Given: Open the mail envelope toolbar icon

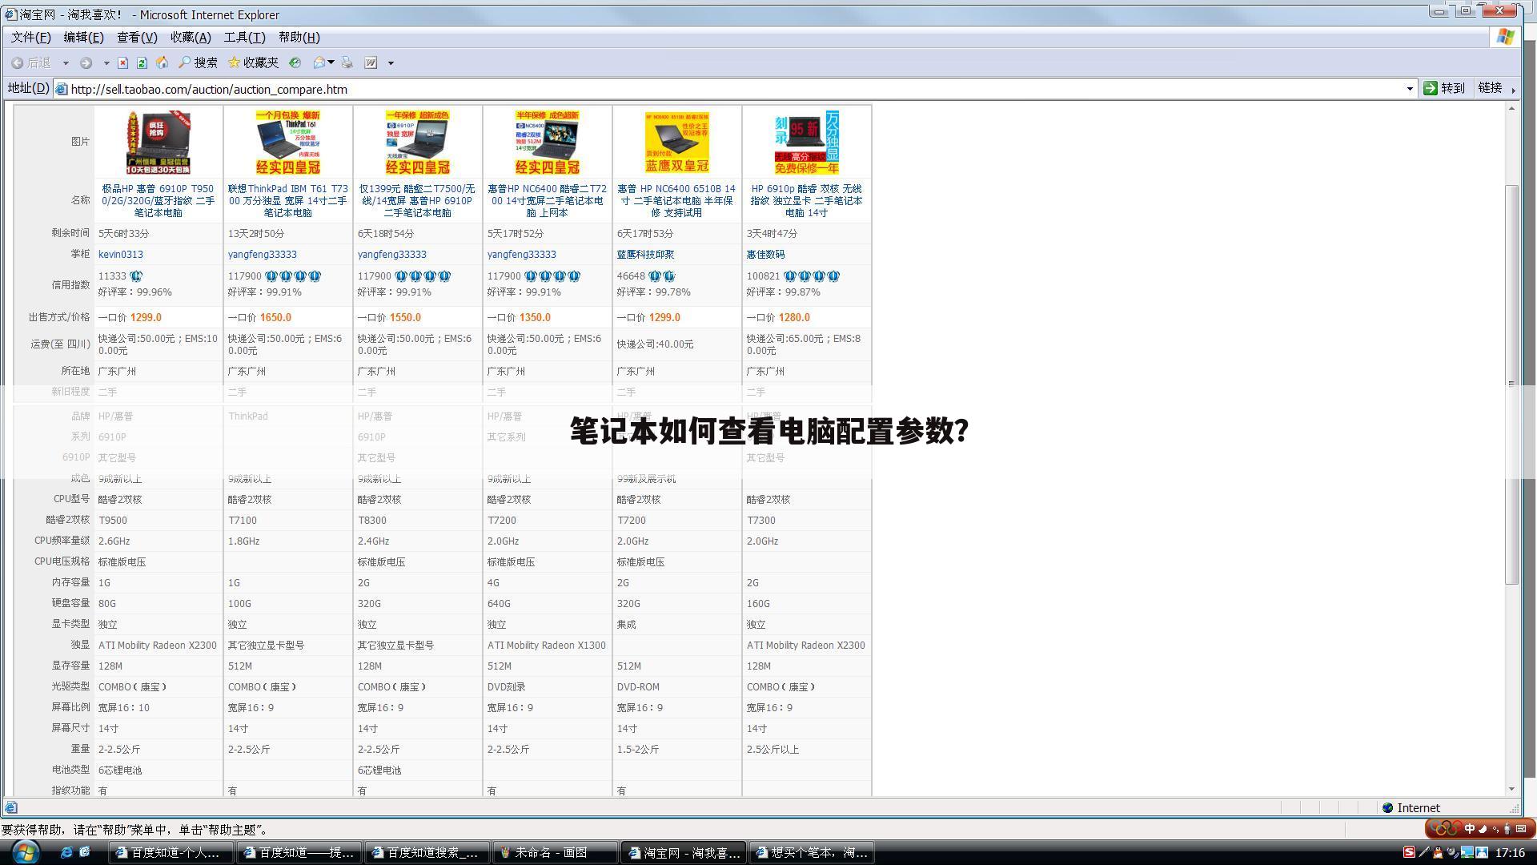Looking at the screenshot, I should coord(319,62).
